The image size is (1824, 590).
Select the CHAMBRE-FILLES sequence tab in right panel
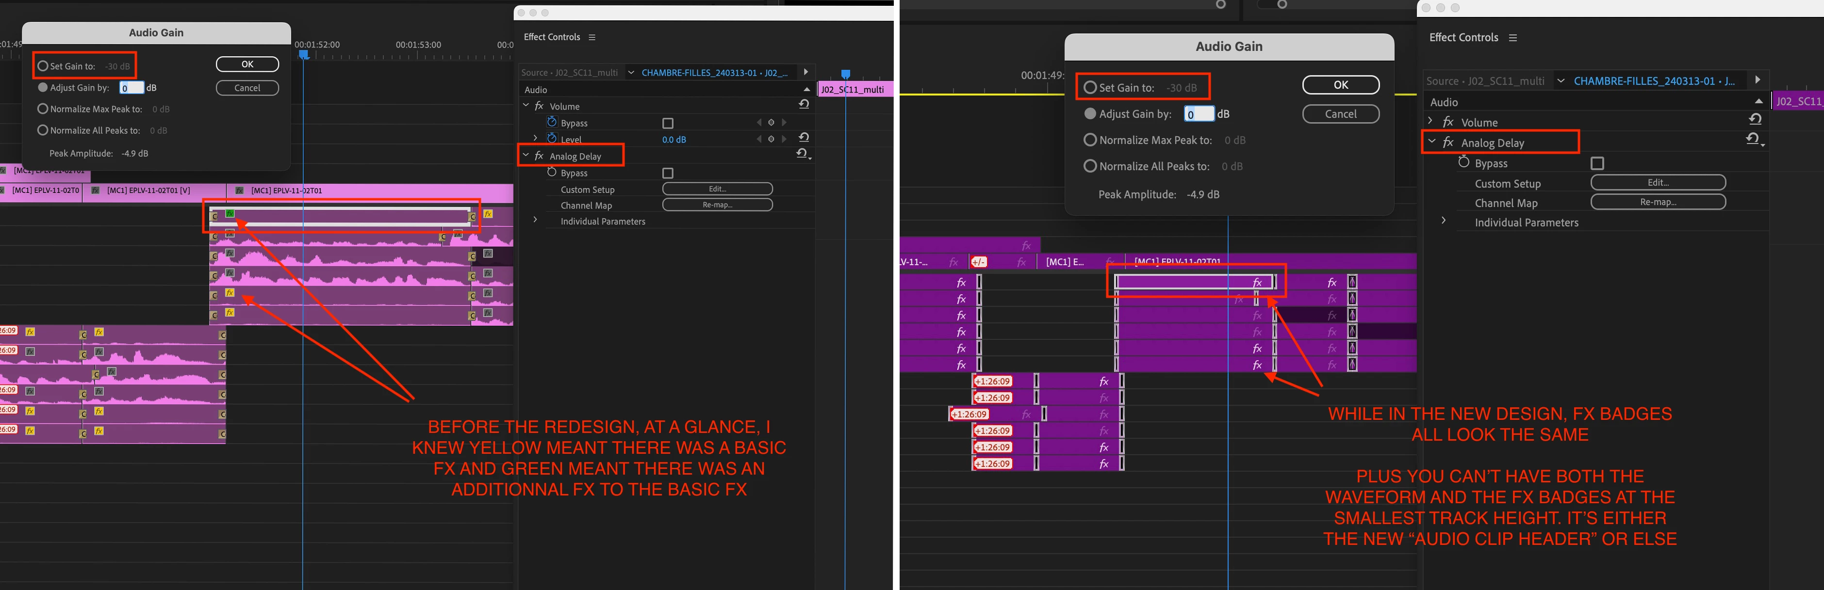tap(1653, 81)
